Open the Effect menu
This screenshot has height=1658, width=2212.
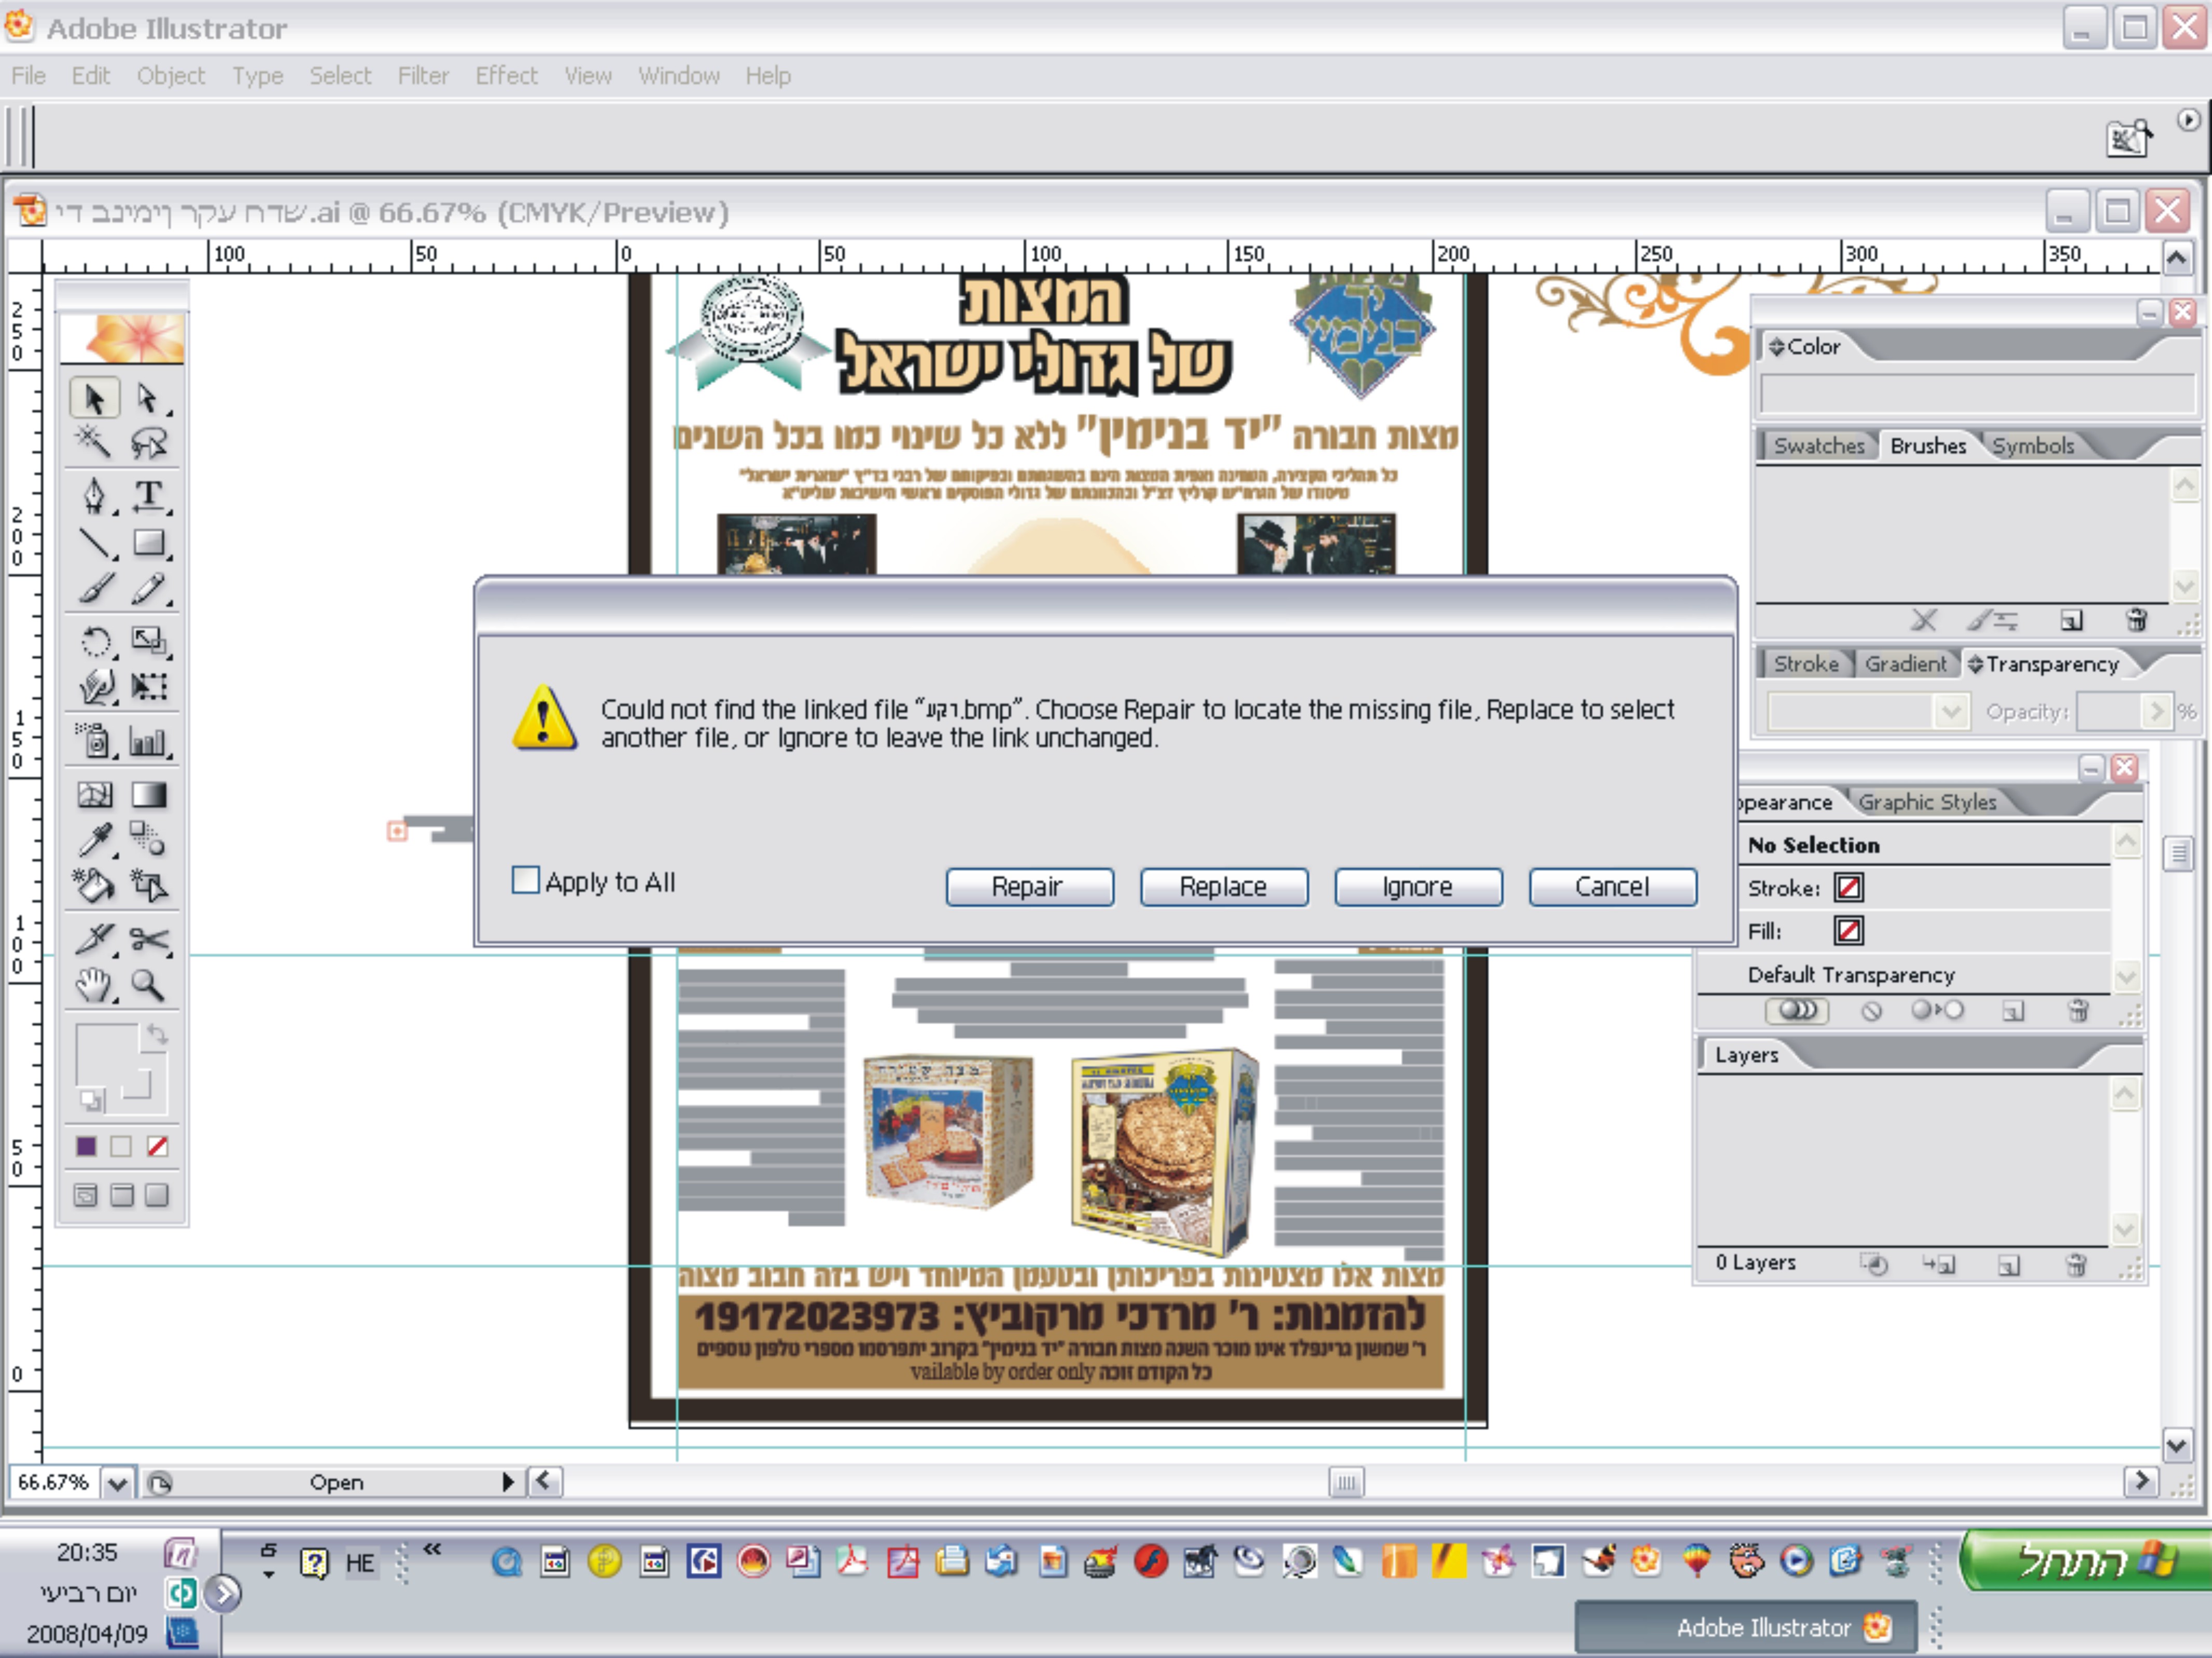coord(506,76)
